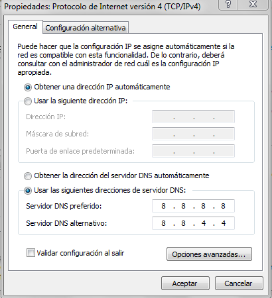This screenshot has height=298, width=272.
Task: Confirm with the Aceptar button
Action: click(x=185, y=283)
